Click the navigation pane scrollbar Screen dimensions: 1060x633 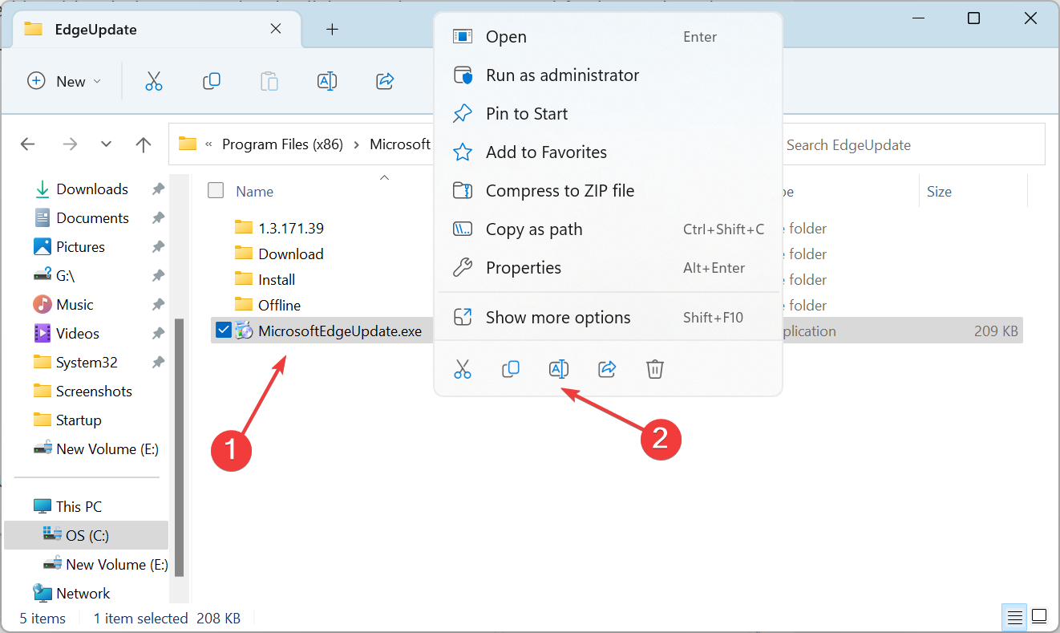point(180,447)
